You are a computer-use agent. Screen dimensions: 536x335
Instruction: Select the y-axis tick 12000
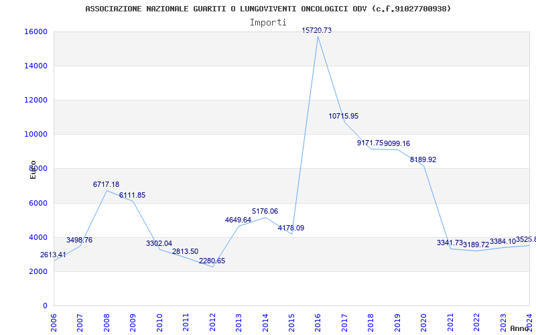click(x=36, y=100)
